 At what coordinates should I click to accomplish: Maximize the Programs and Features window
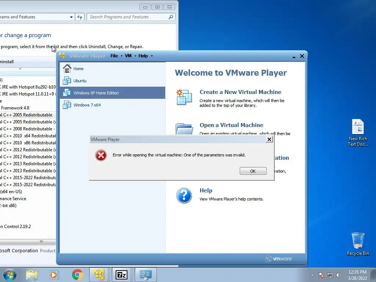click(157, 7)
